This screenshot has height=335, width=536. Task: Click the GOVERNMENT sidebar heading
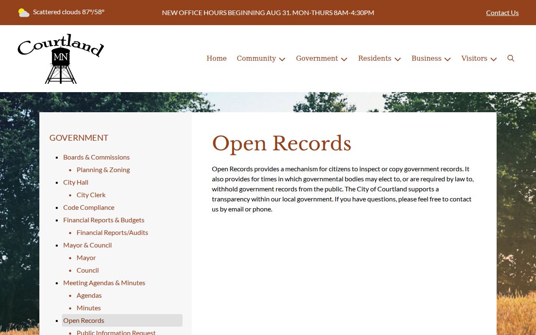coord(79,138)
